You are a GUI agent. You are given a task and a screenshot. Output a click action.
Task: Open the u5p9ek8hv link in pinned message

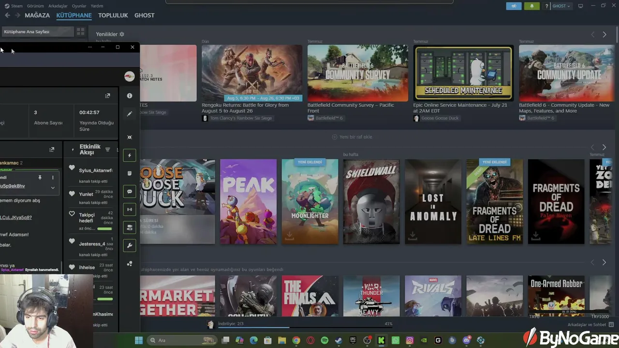coord(13,186)
